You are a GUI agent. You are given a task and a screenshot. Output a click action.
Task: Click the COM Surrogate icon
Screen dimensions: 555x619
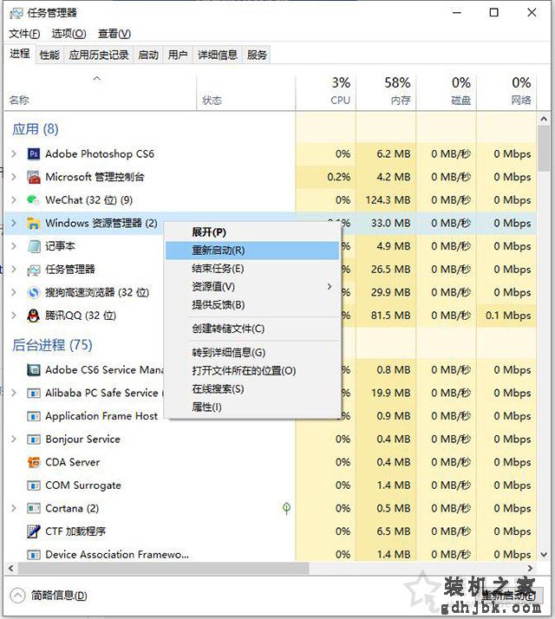pos(34,485)
